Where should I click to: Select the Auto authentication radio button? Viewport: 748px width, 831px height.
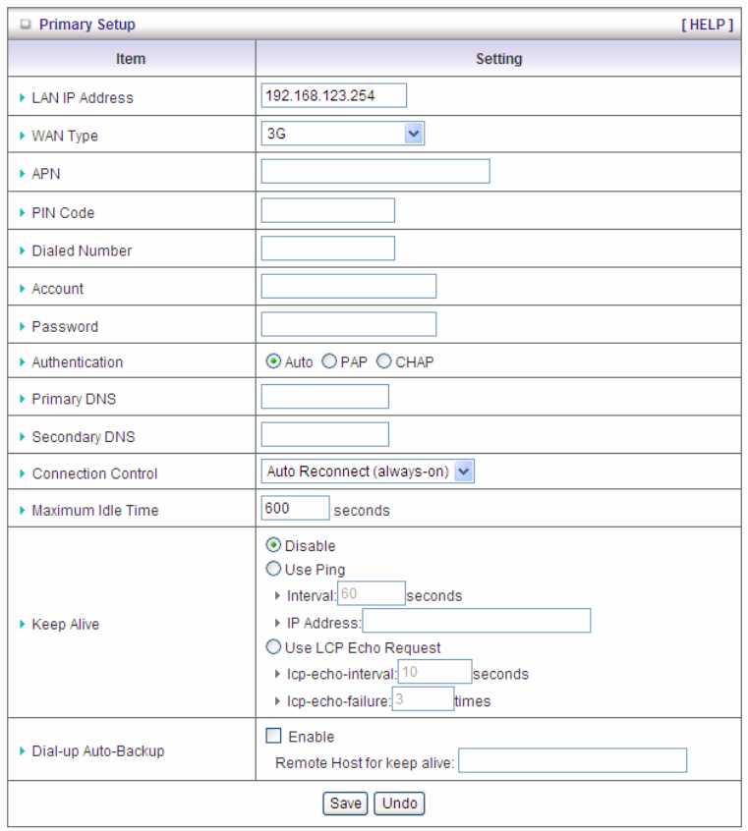273,361
